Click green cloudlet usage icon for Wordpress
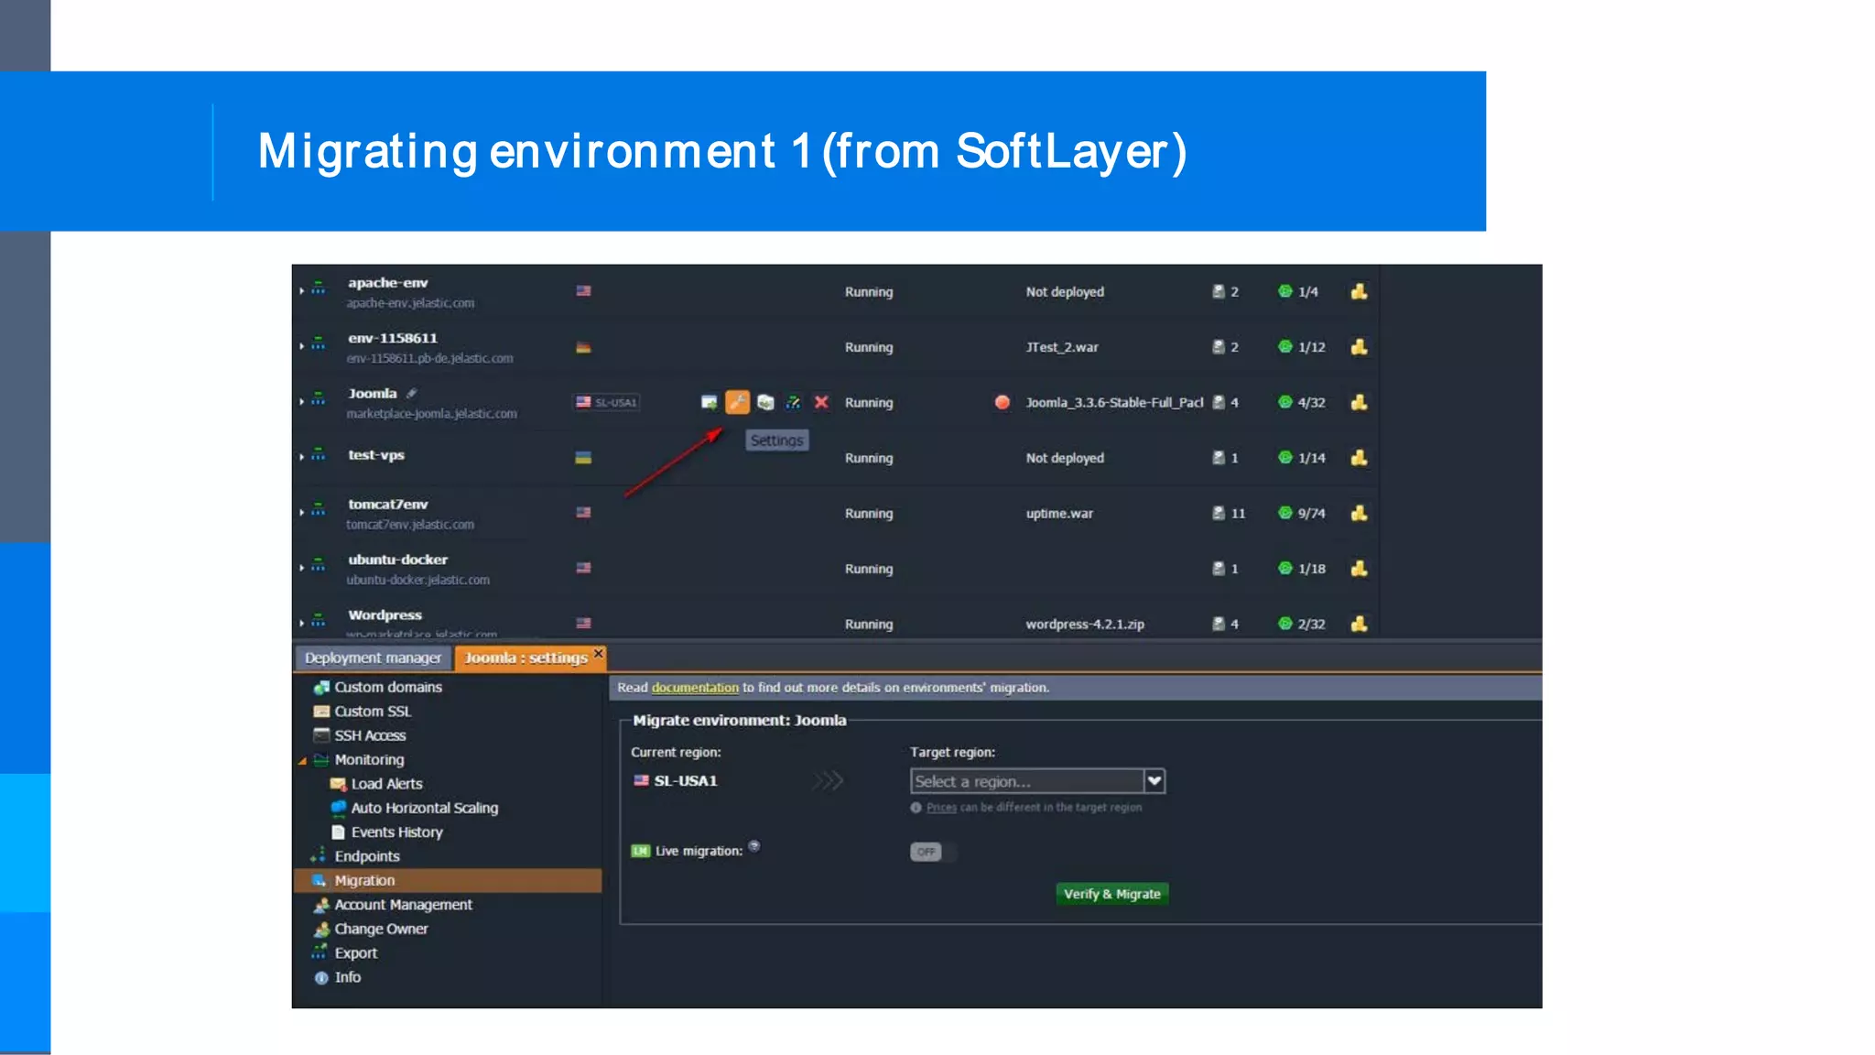 [x=1285, y=624]
